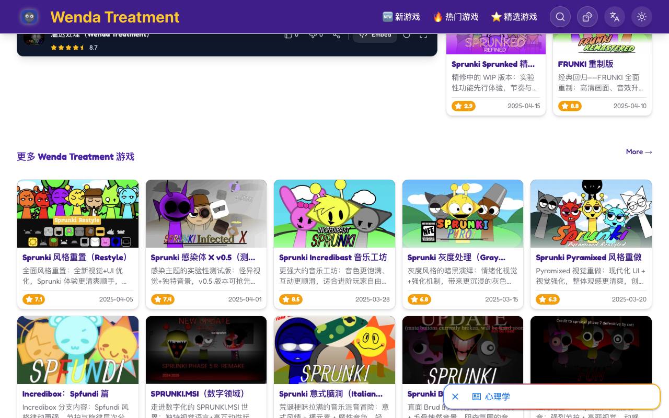The width and height of the screenshot is (669, 418).
Task: Click the 6.8 star rating badge
Action: point(419,299)
